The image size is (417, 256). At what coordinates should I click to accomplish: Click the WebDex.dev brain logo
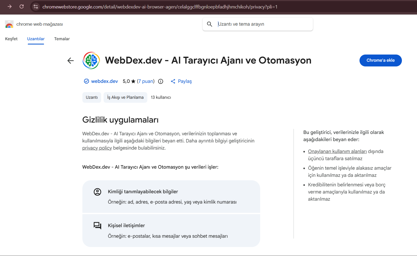(91, 60)
